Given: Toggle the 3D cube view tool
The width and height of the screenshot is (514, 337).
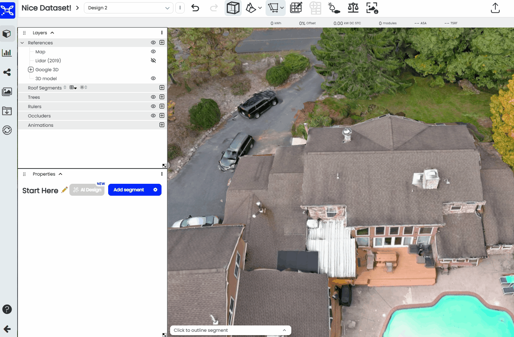Looking at the screenshot, I should point(233,8).
